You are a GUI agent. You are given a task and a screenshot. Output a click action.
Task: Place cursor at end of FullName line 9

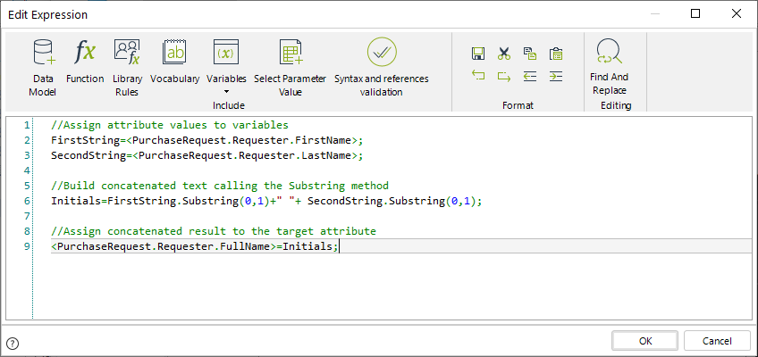point(340,246)
